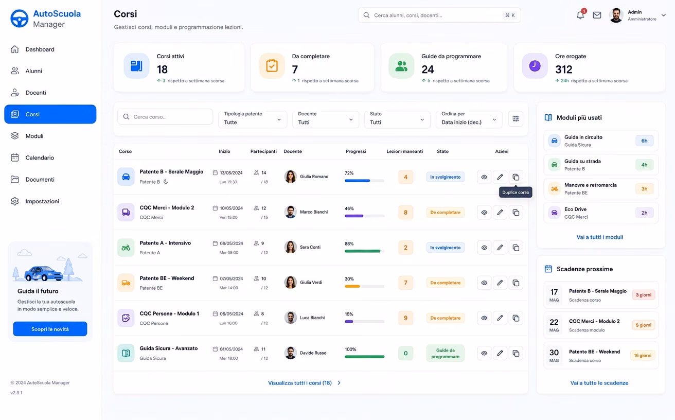Edit Patente BE - Weekend course
The height and width of the screenshot is (420, 675).
pos(500,283)
